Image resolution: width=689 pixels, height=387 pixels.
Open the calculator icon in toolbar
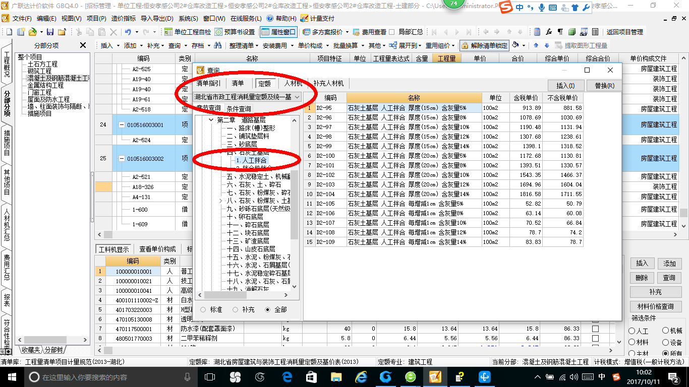(x=537, y=32)
